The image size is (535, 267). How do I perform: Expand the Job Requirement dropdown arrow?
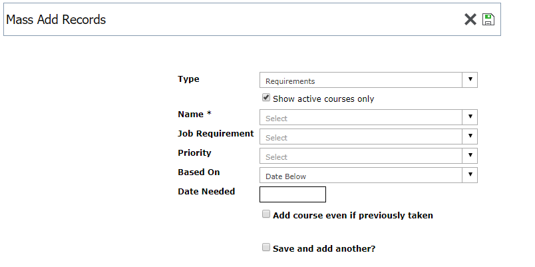[x=470, y=136]
